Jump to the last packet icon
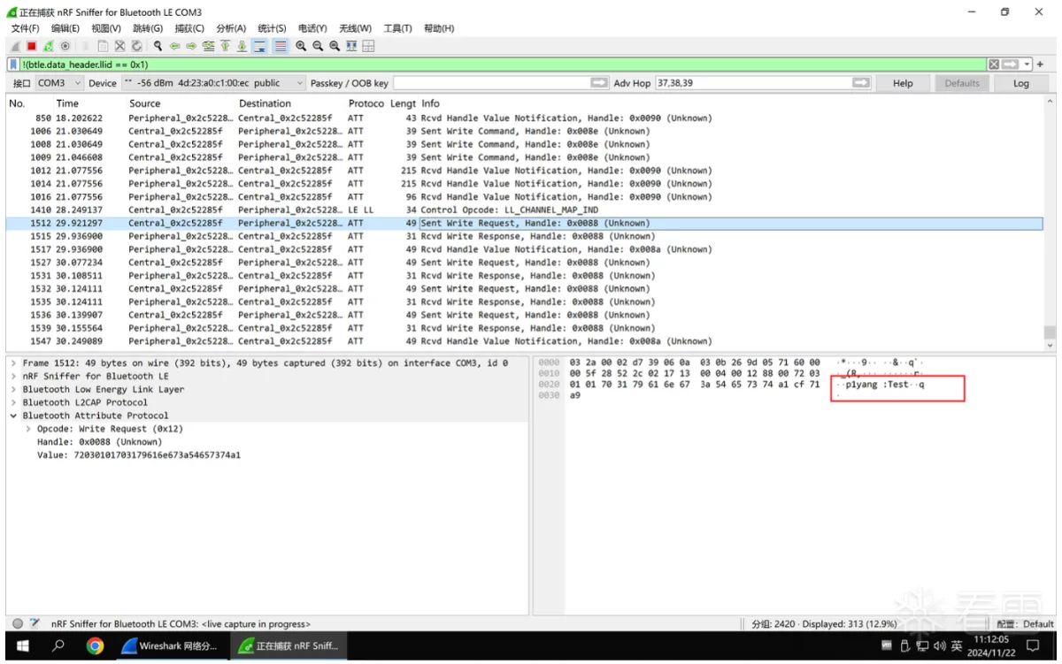 point(242,46)
